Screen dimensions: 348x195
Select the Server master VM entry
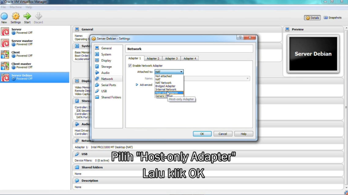[x=35, y=42]
